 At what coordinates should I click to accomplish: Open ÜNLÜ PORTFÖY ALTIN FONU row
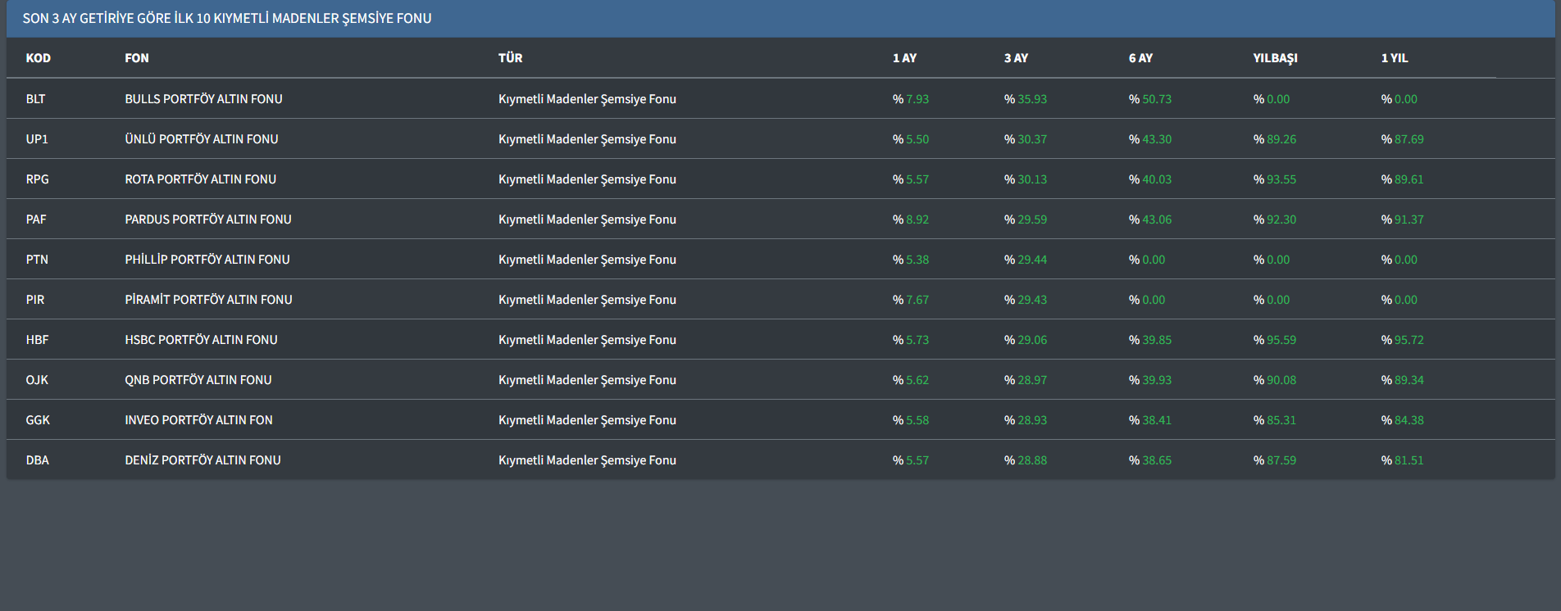[202, 139]
